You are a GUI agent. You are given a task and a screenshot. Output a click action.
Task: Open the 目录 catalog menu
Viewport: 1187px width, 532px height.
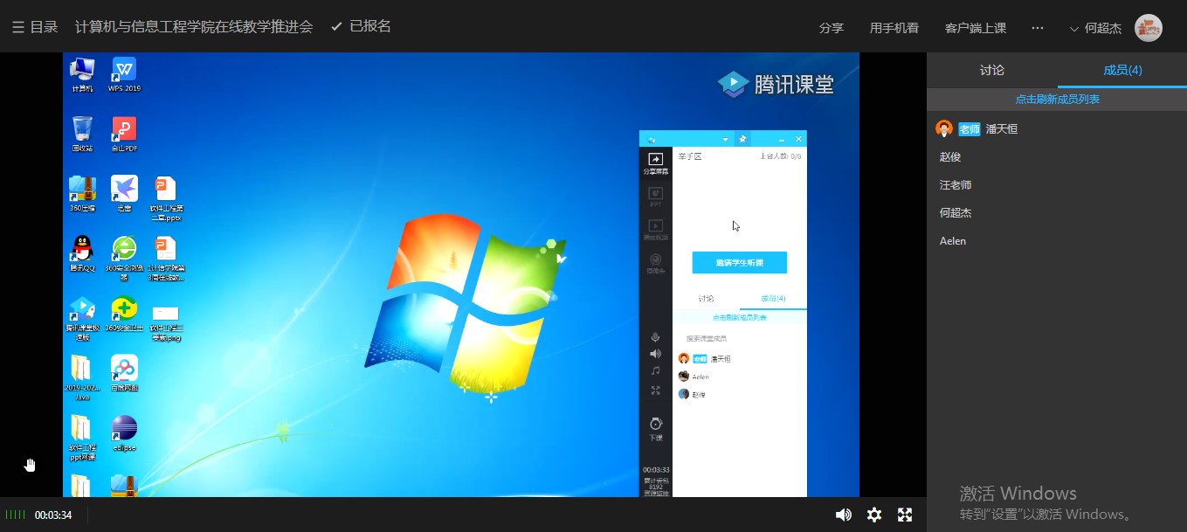[x=35, y=27]
